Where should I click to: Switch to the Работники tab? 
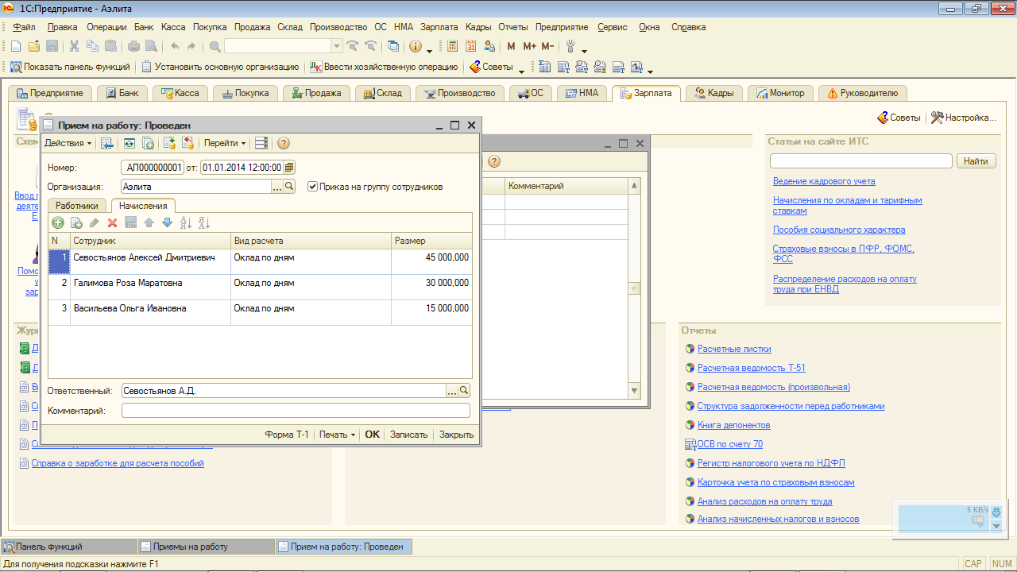77,206
